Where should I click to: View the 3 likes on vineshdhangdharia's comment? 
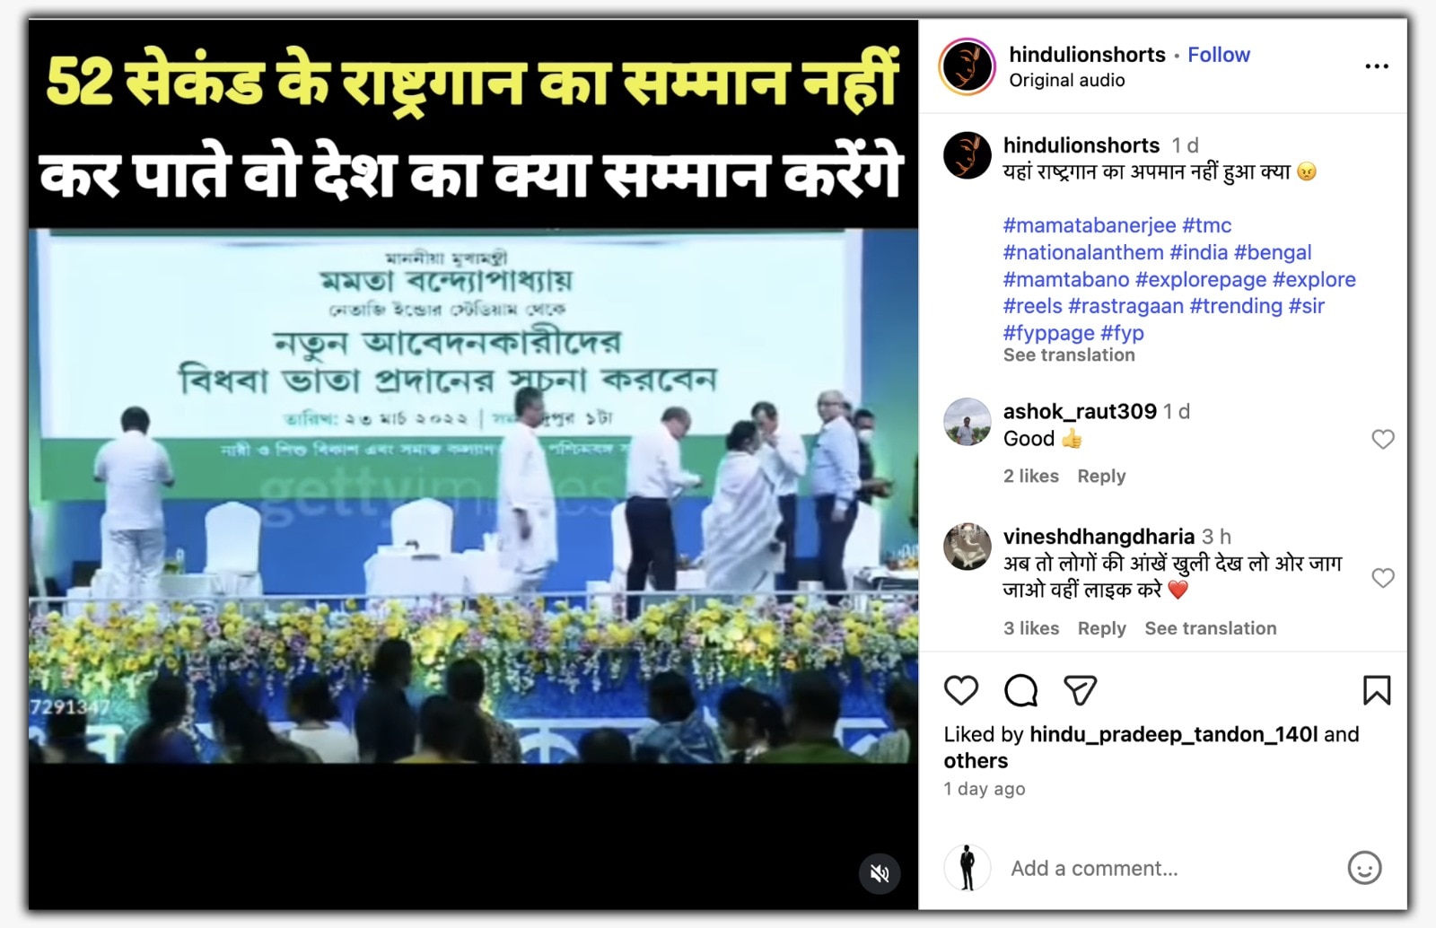point(1031,628)
